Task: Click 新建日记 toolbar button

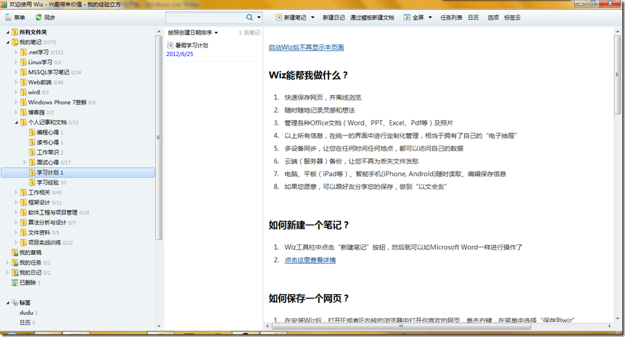Action: [334, 17]
